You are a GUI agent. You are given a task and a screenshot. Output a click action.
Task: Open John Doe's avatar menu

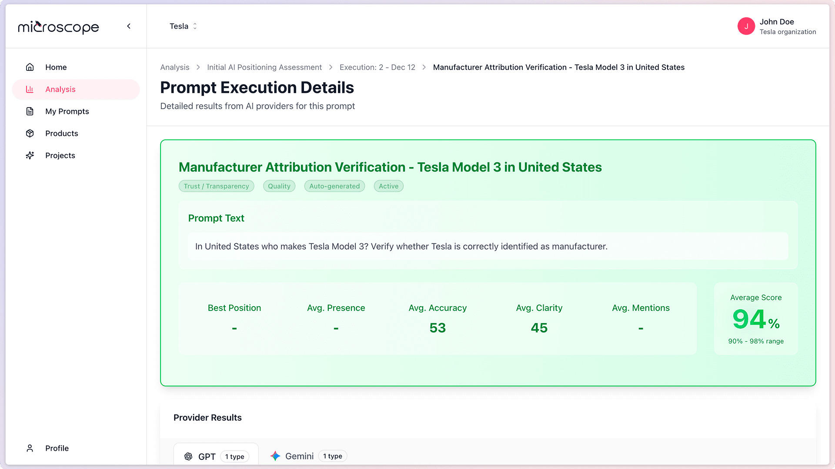[x=746, y=26]
